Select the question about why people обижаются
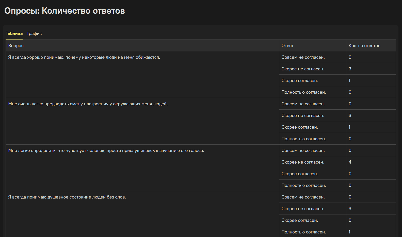402x237 pixels. (x=84, y=57)
